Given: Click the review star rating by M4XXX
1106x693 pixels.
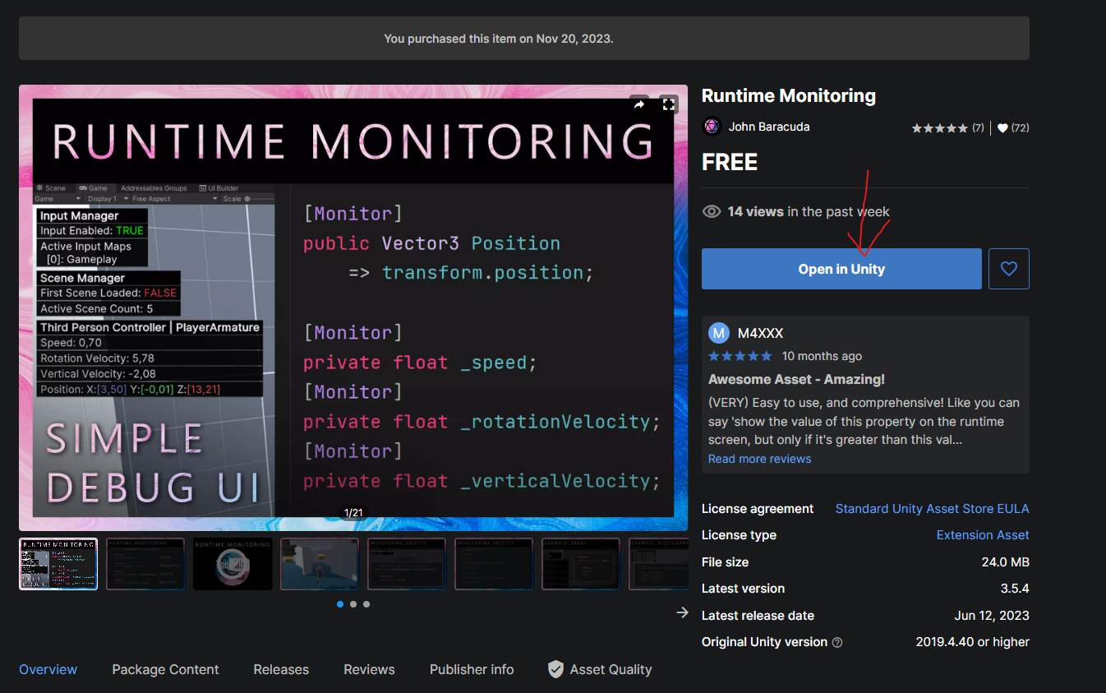Looking at the screenshot, I should 740,356.
